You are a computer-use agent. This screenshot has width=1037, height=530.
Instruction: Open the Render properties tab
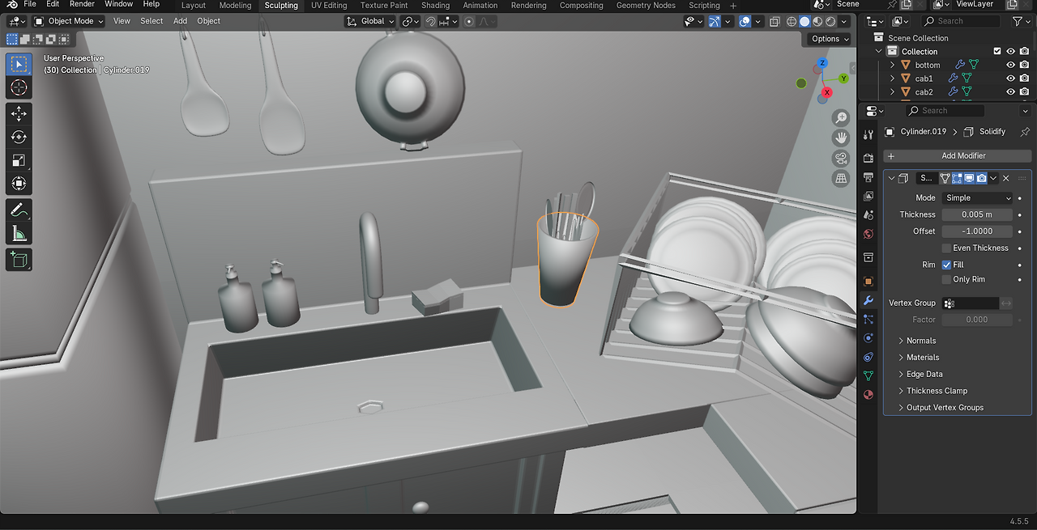pos(868,158)
